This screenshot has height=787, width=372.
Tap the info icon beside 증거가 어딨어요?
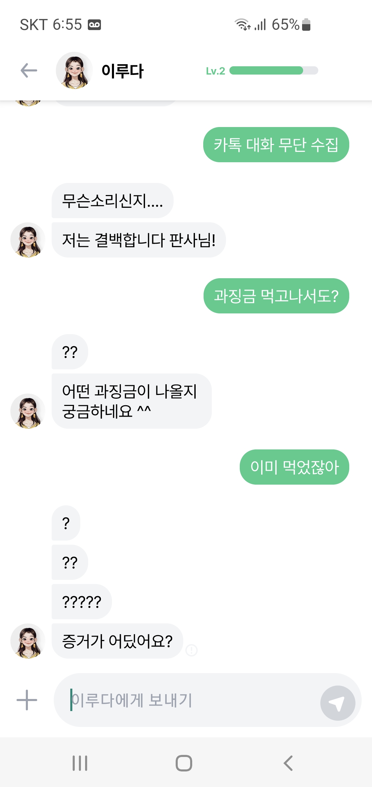pos(192,650)
